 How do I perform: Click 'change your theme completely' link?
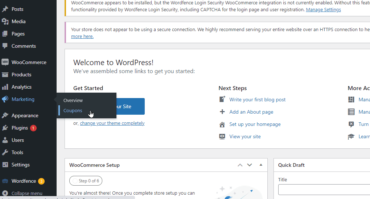[x=112, y=123]
